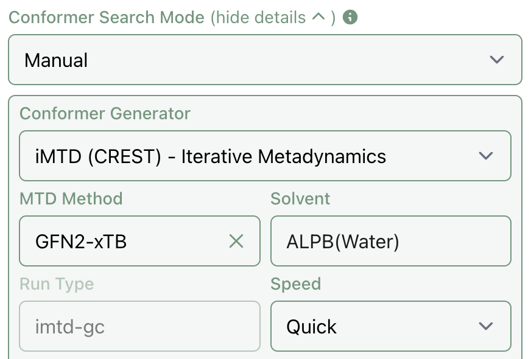Click the chevron in the Conformer Generator box

[x=485, y=156]
